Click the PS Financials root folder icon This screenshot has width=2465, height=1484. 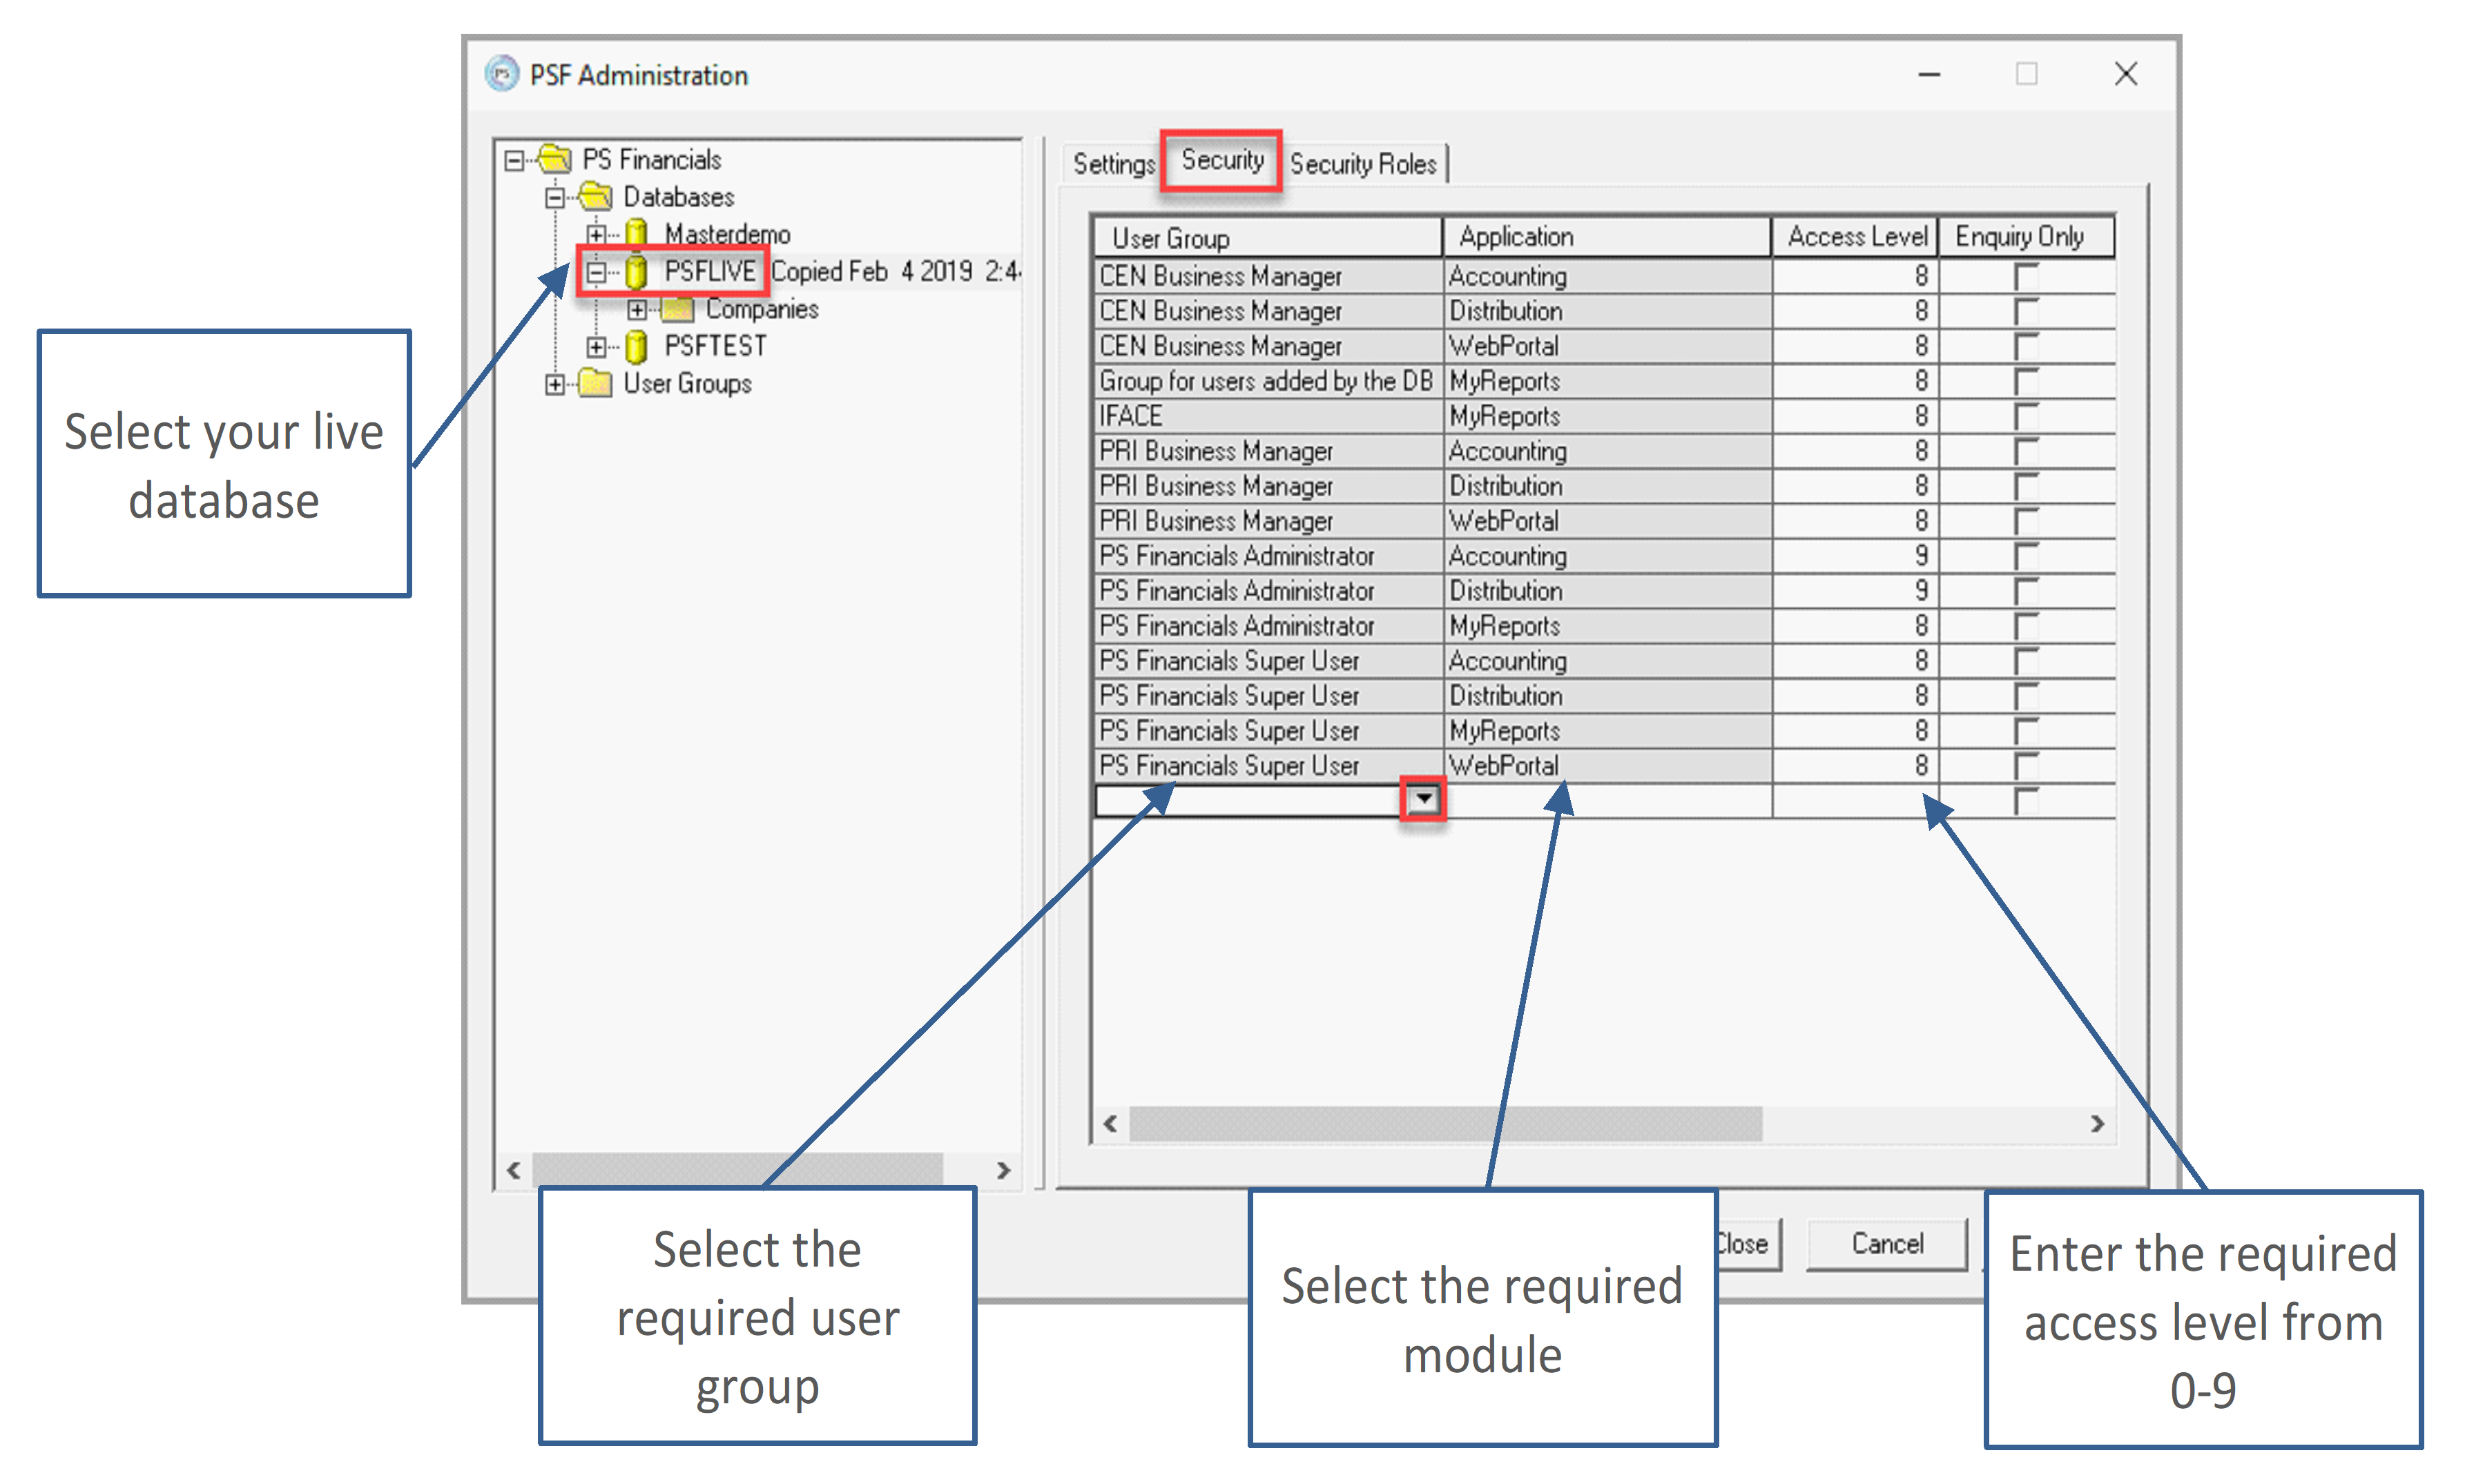coord(555,159)
